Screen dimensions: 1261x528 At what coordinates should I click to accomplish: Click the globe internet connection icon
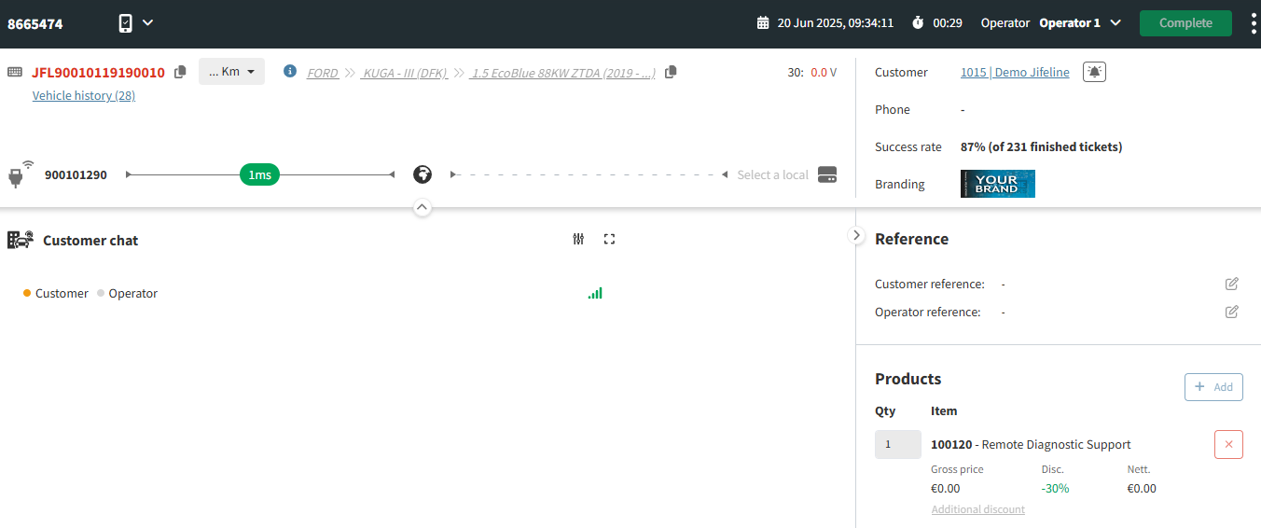coord(423,174)
